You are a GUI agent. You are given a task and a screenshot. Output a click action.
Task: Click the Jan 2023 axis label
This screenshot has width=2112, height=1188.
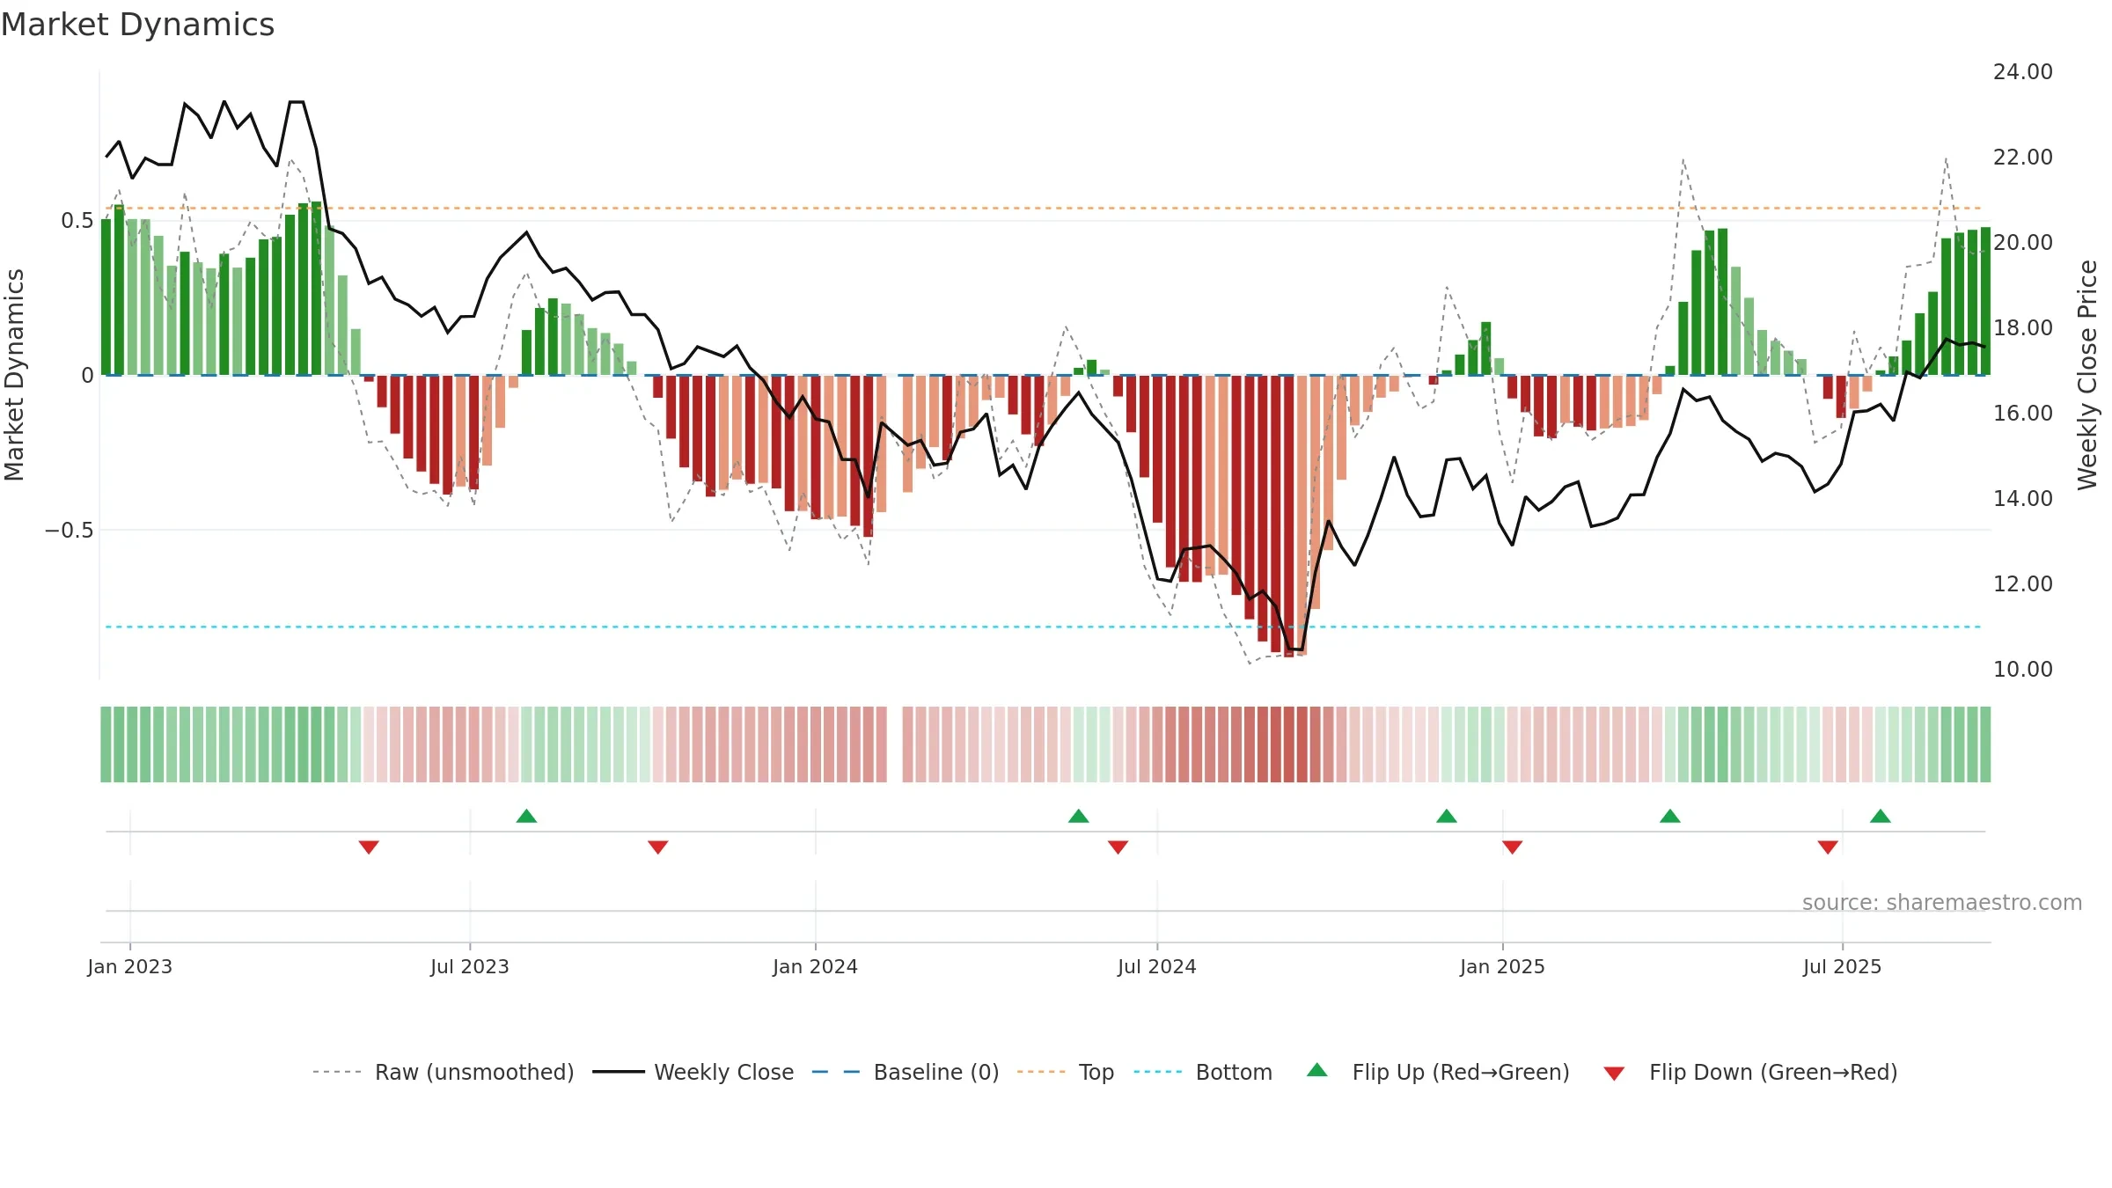130,966
